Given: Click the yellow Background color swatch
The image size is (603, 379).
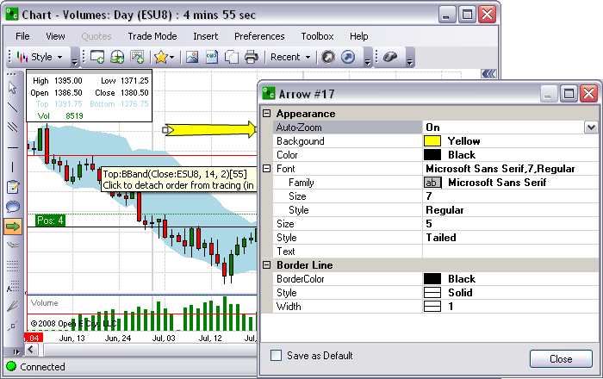Looking at the screenshot, I should pyautogui.click(x=432, y=141).
